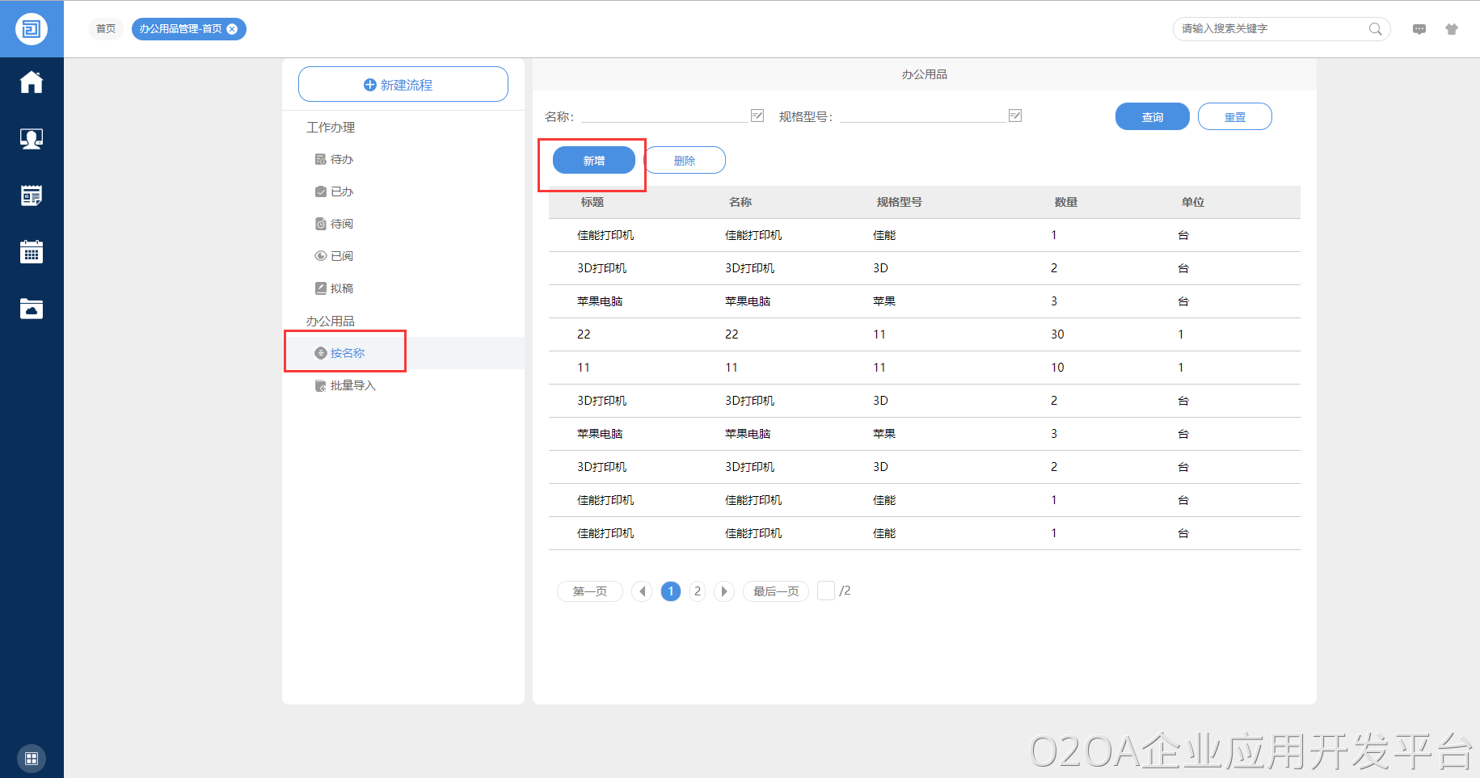This screenshot has width=1480, height=778.
Task: Click the page number jump input box
Action: point(825,591)
